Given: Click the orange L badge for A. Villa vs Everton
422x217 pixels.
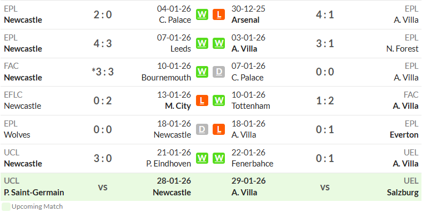Looking at the screenshot, I should [x=219, y=130].
